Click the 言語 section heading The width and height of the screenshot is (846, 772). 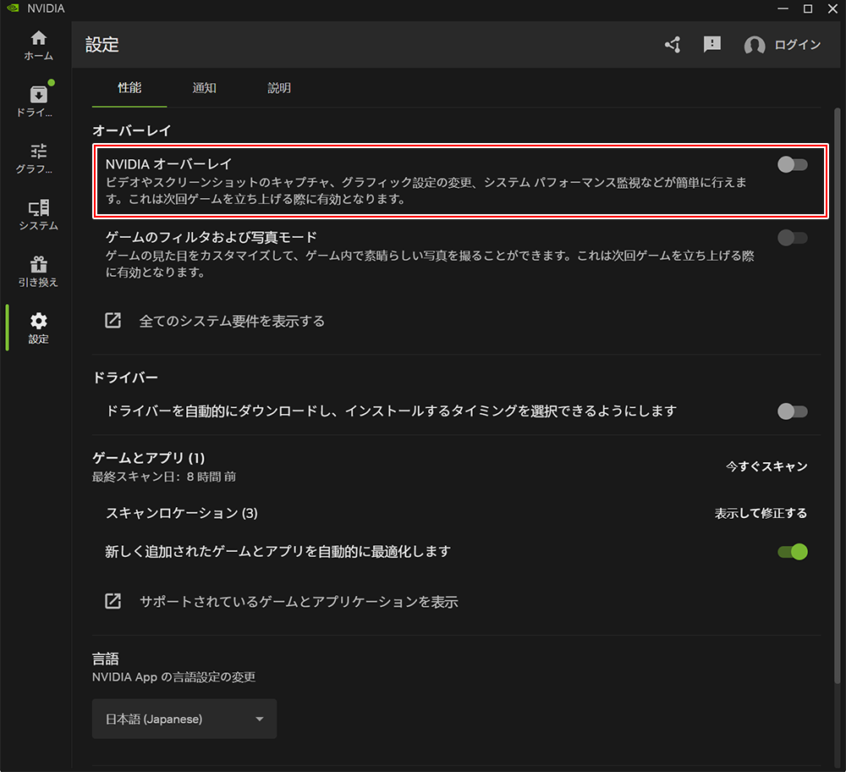105,659
